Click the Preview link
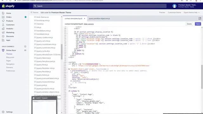 (162, 13)
